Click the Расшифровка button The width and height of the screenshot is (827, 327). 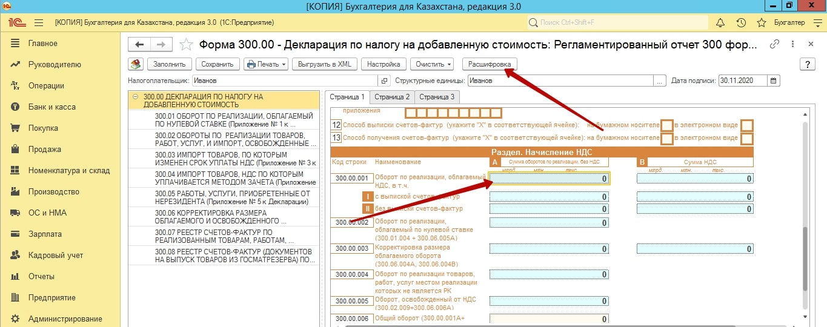click(x=490, y=64)
